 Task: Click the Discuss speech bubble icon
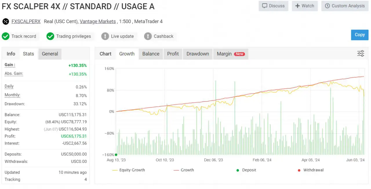pos(264,6)
